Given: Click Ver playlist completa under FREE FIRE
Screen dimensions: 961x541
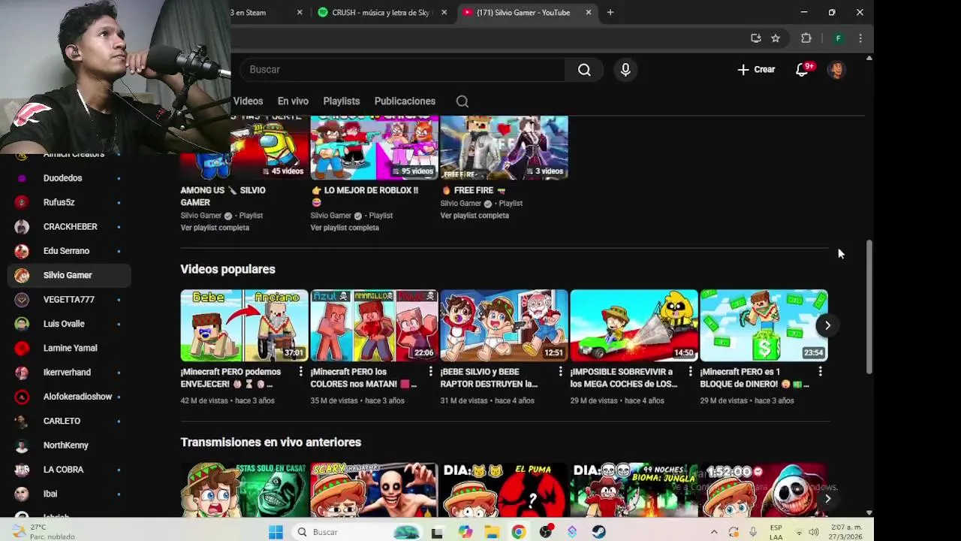Looking at the screenshot, I should [474, 216].
